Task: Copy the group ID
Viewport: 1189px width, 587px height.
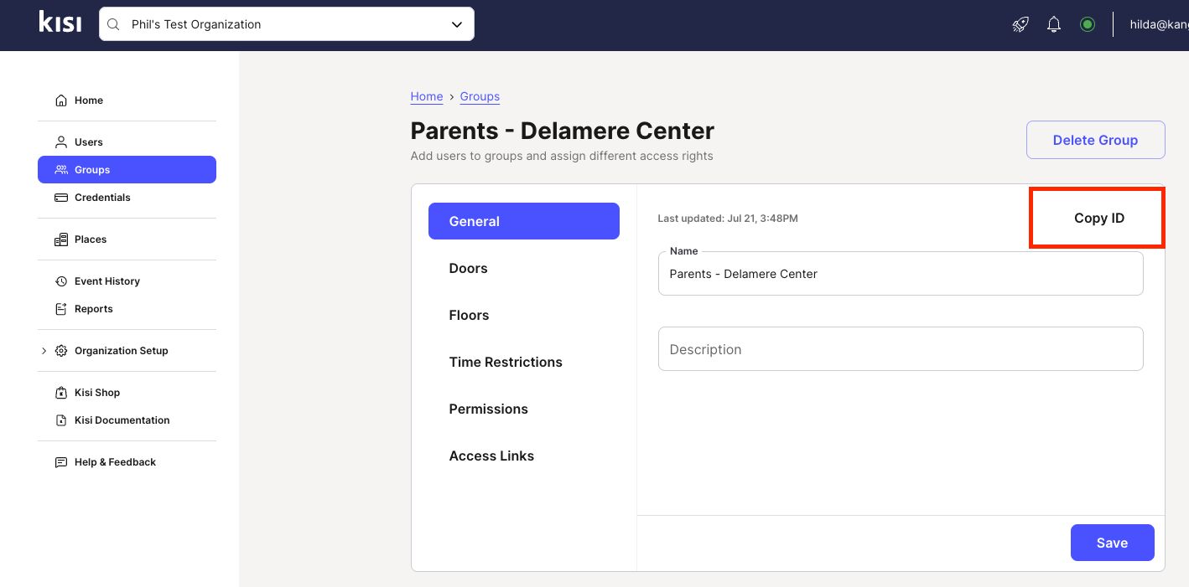Action: tap(1098, 218)
